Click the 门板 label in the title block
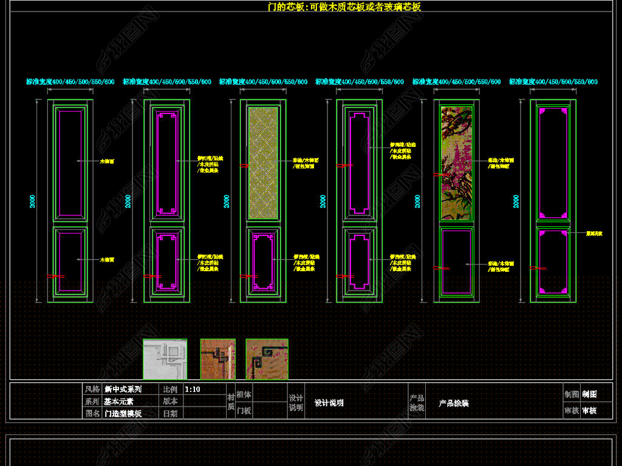This screenshot has width=622, height=466. coord(244,411)
